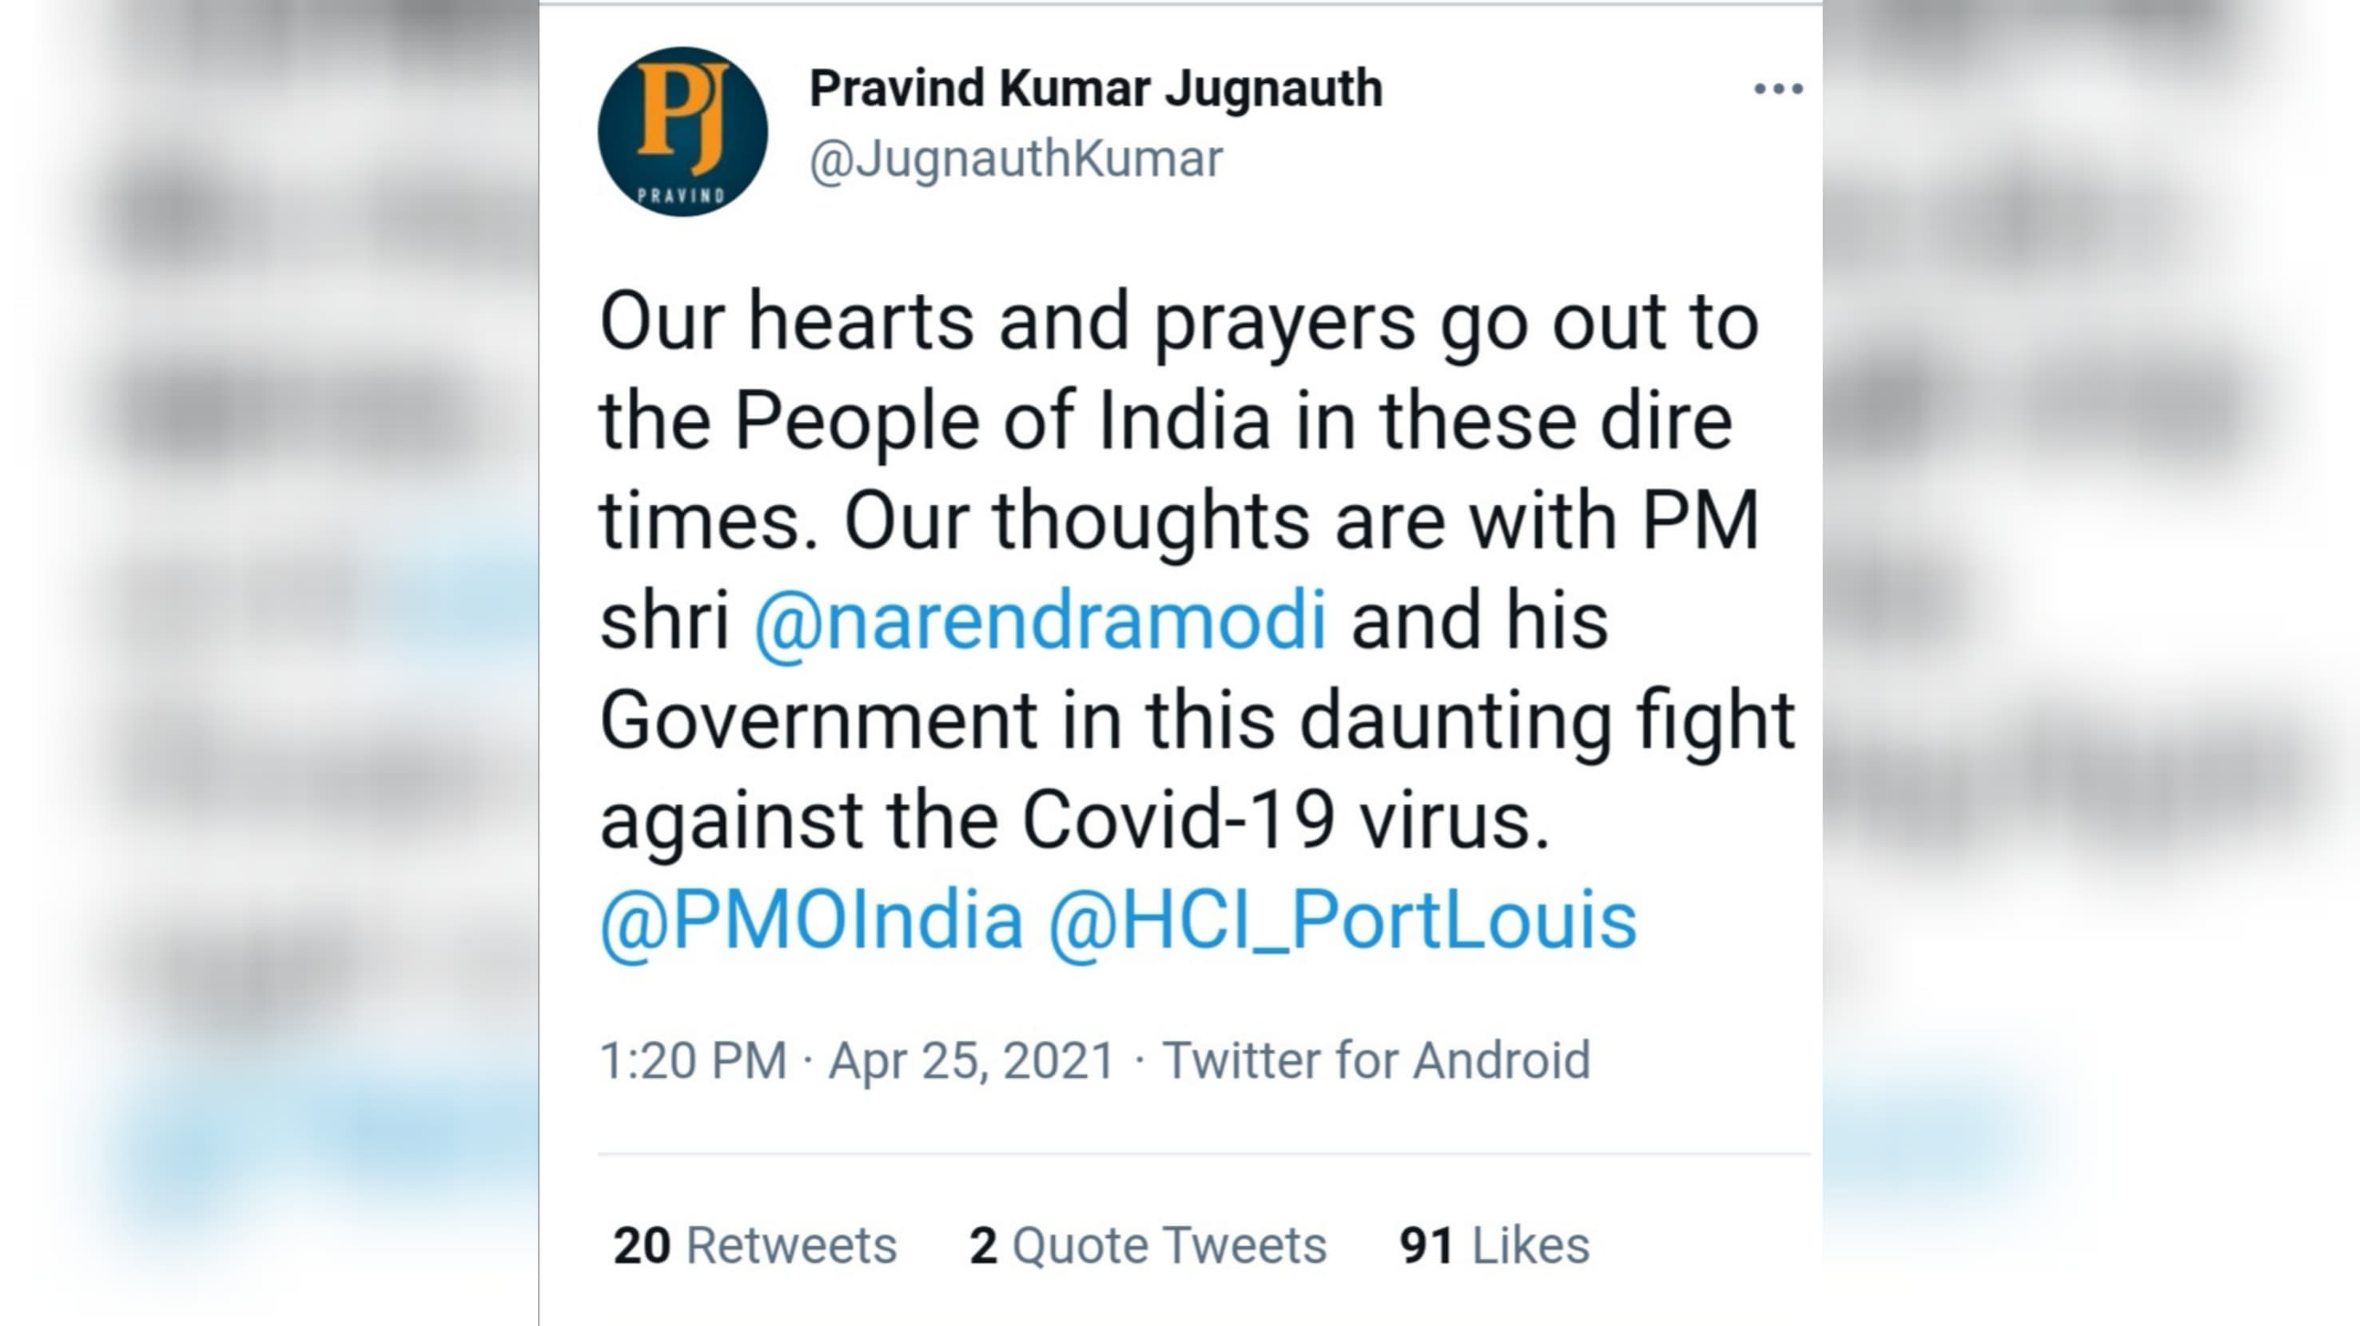The height and width of the screenshot is (1326, 2360).
Task: Click the Apr 25, 2021 date
Action: 971,1061
